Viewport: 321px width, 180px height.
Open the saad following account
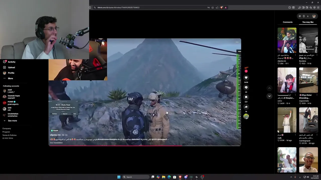(x=9, y=91)
